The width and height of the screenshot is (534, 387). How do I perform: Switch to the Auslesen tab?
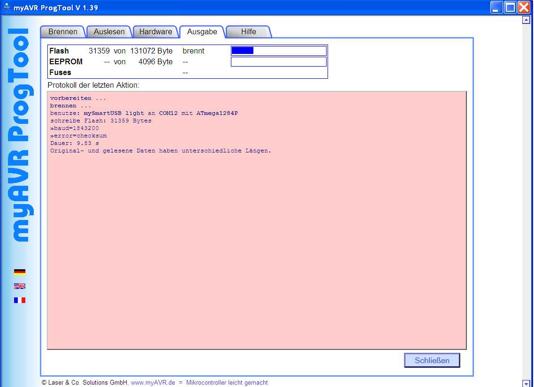(109, 31)
